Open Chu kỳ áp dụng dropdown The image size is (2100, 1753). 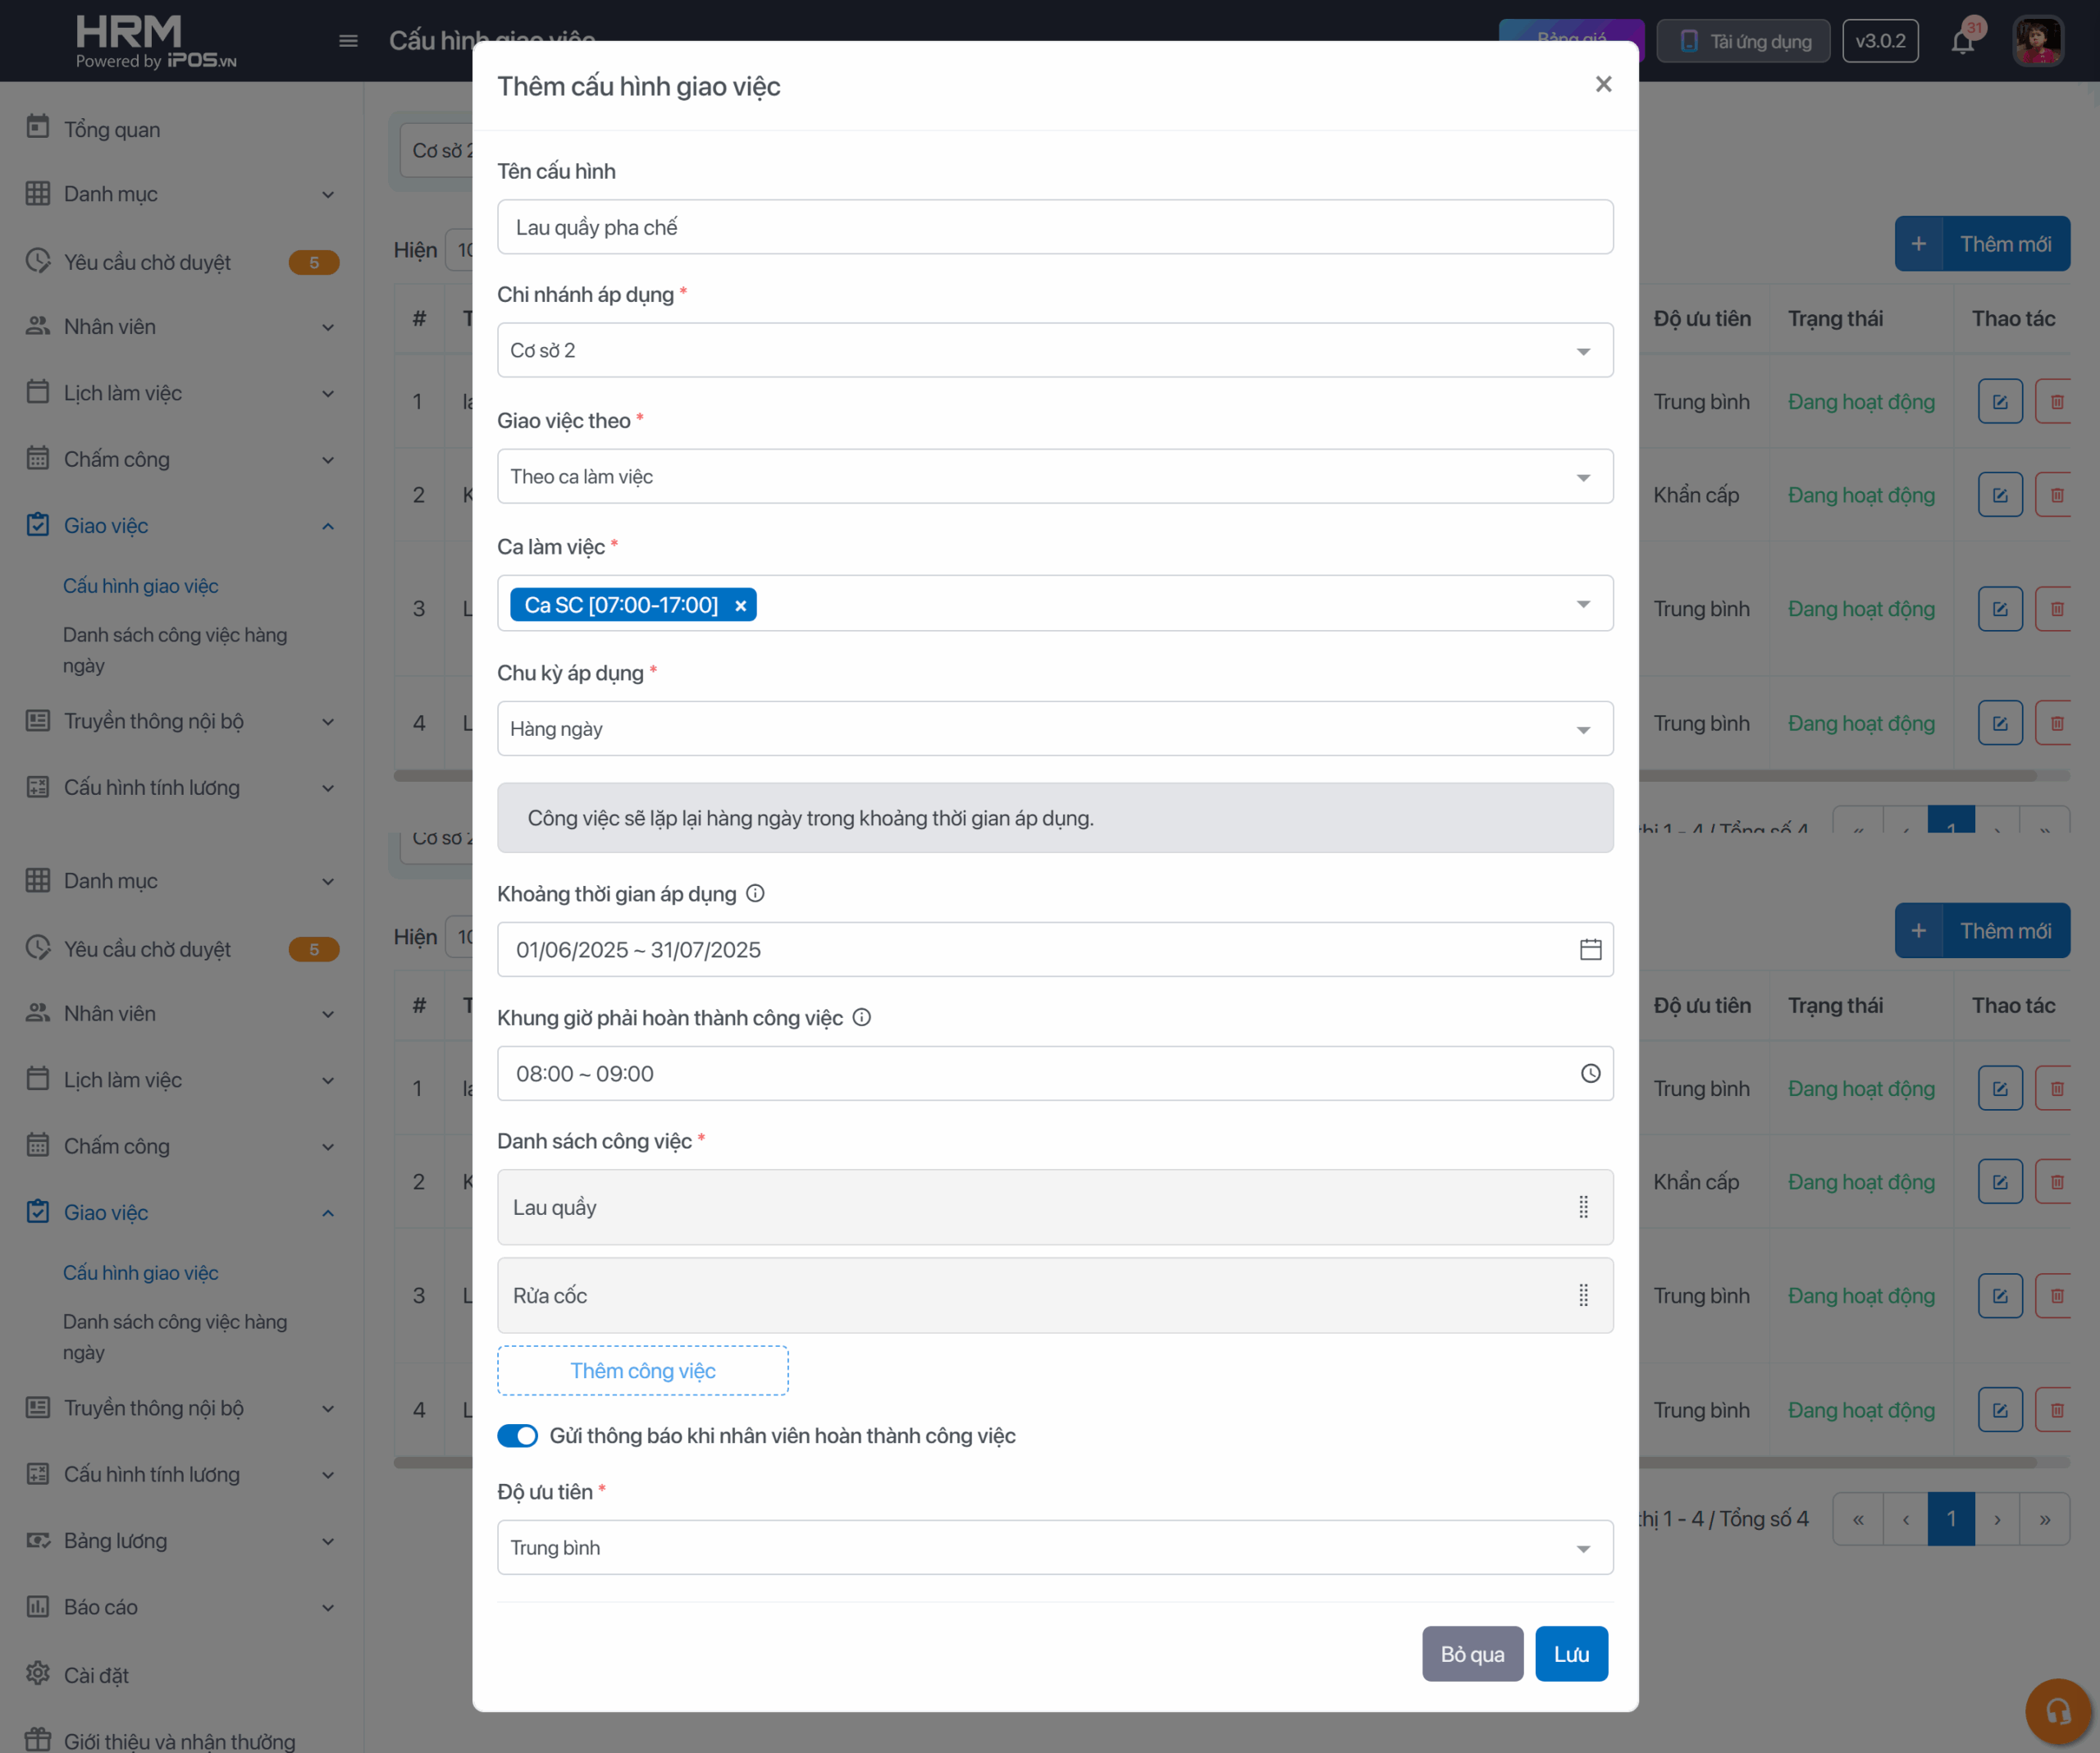1054,728
